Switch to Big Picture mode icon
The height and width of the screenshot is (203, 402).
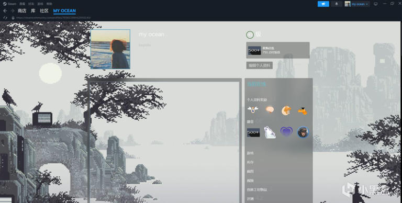click(376, 4)
